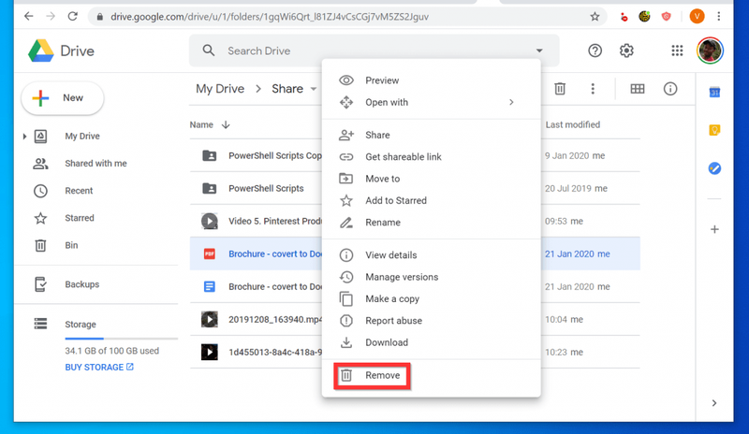Select Move to menu entry

click(432, 179)
